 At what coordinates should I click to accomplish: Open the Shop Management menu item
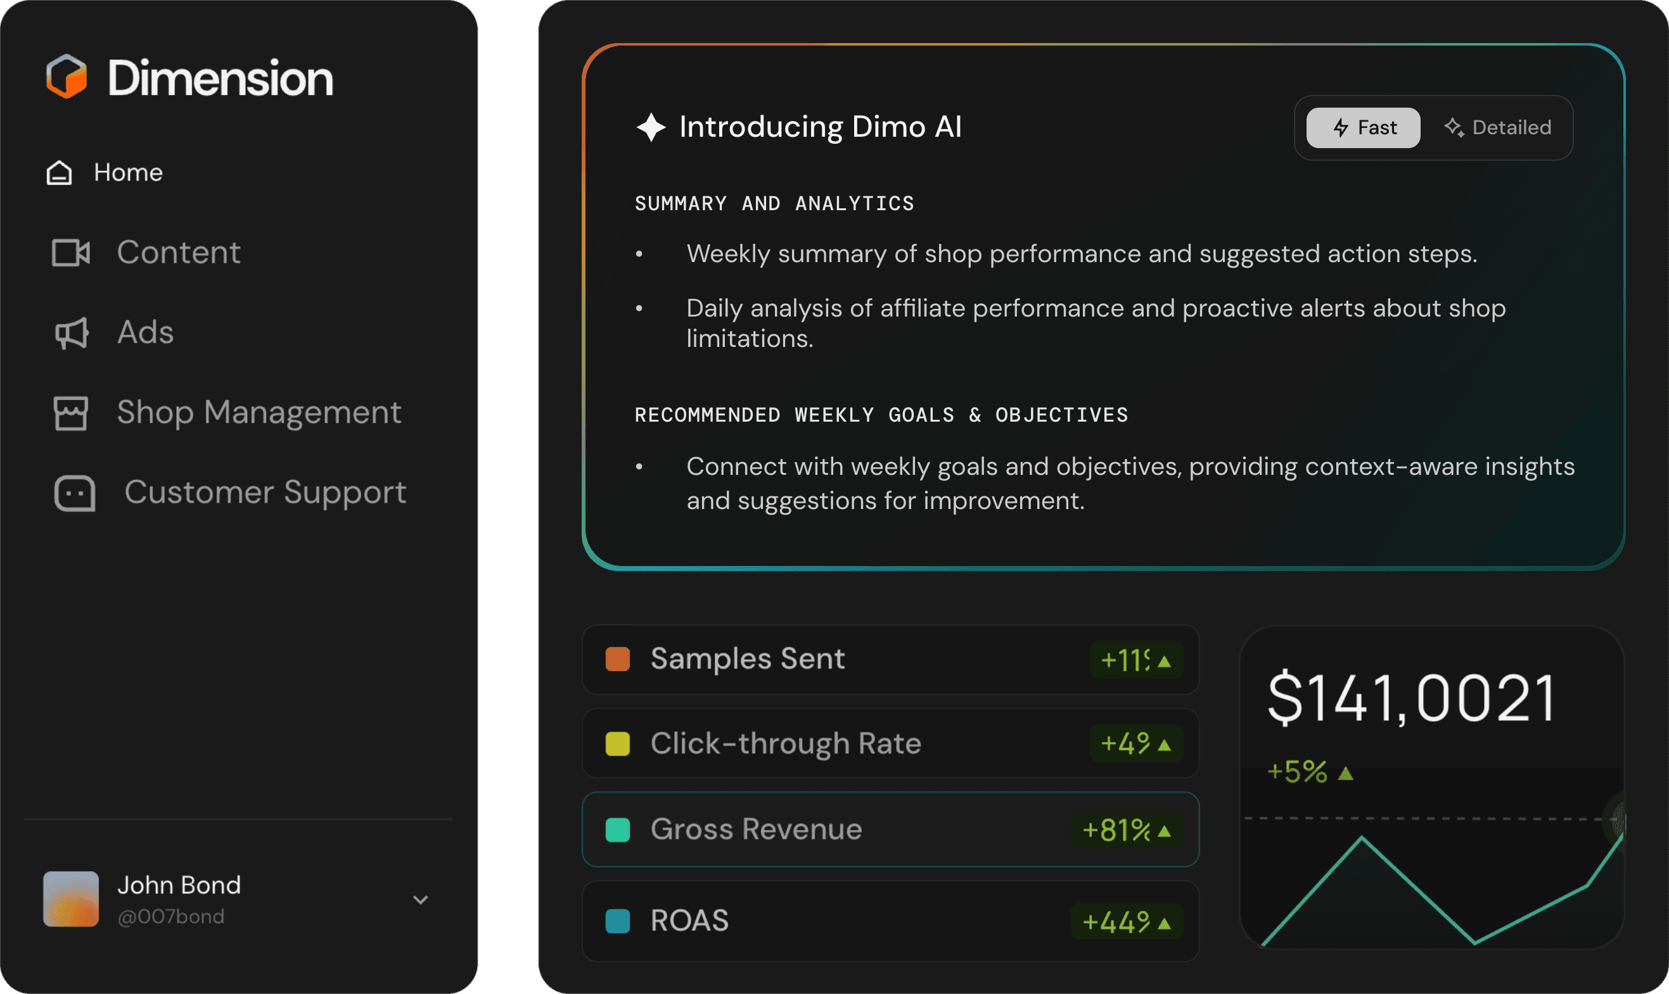pos(259,413)
